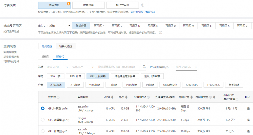The width and height of the screenshot is (253, 135).
Task: Select 可用区 L zone
Action: 117,26
